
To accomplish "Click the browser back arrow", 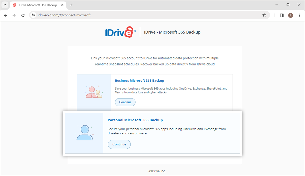I will click(x=5, y=15).
